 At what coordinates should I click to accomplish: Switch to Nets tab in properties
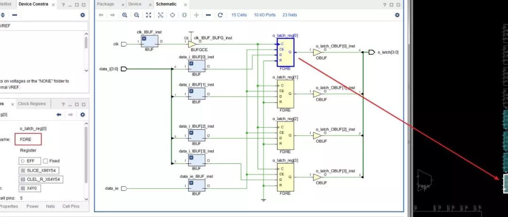[50, 206]
